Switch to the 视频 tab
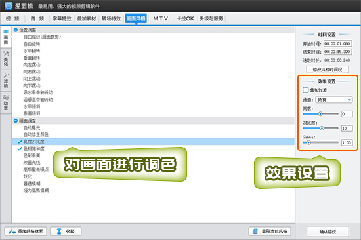361x240 pixels. [12, 18]
